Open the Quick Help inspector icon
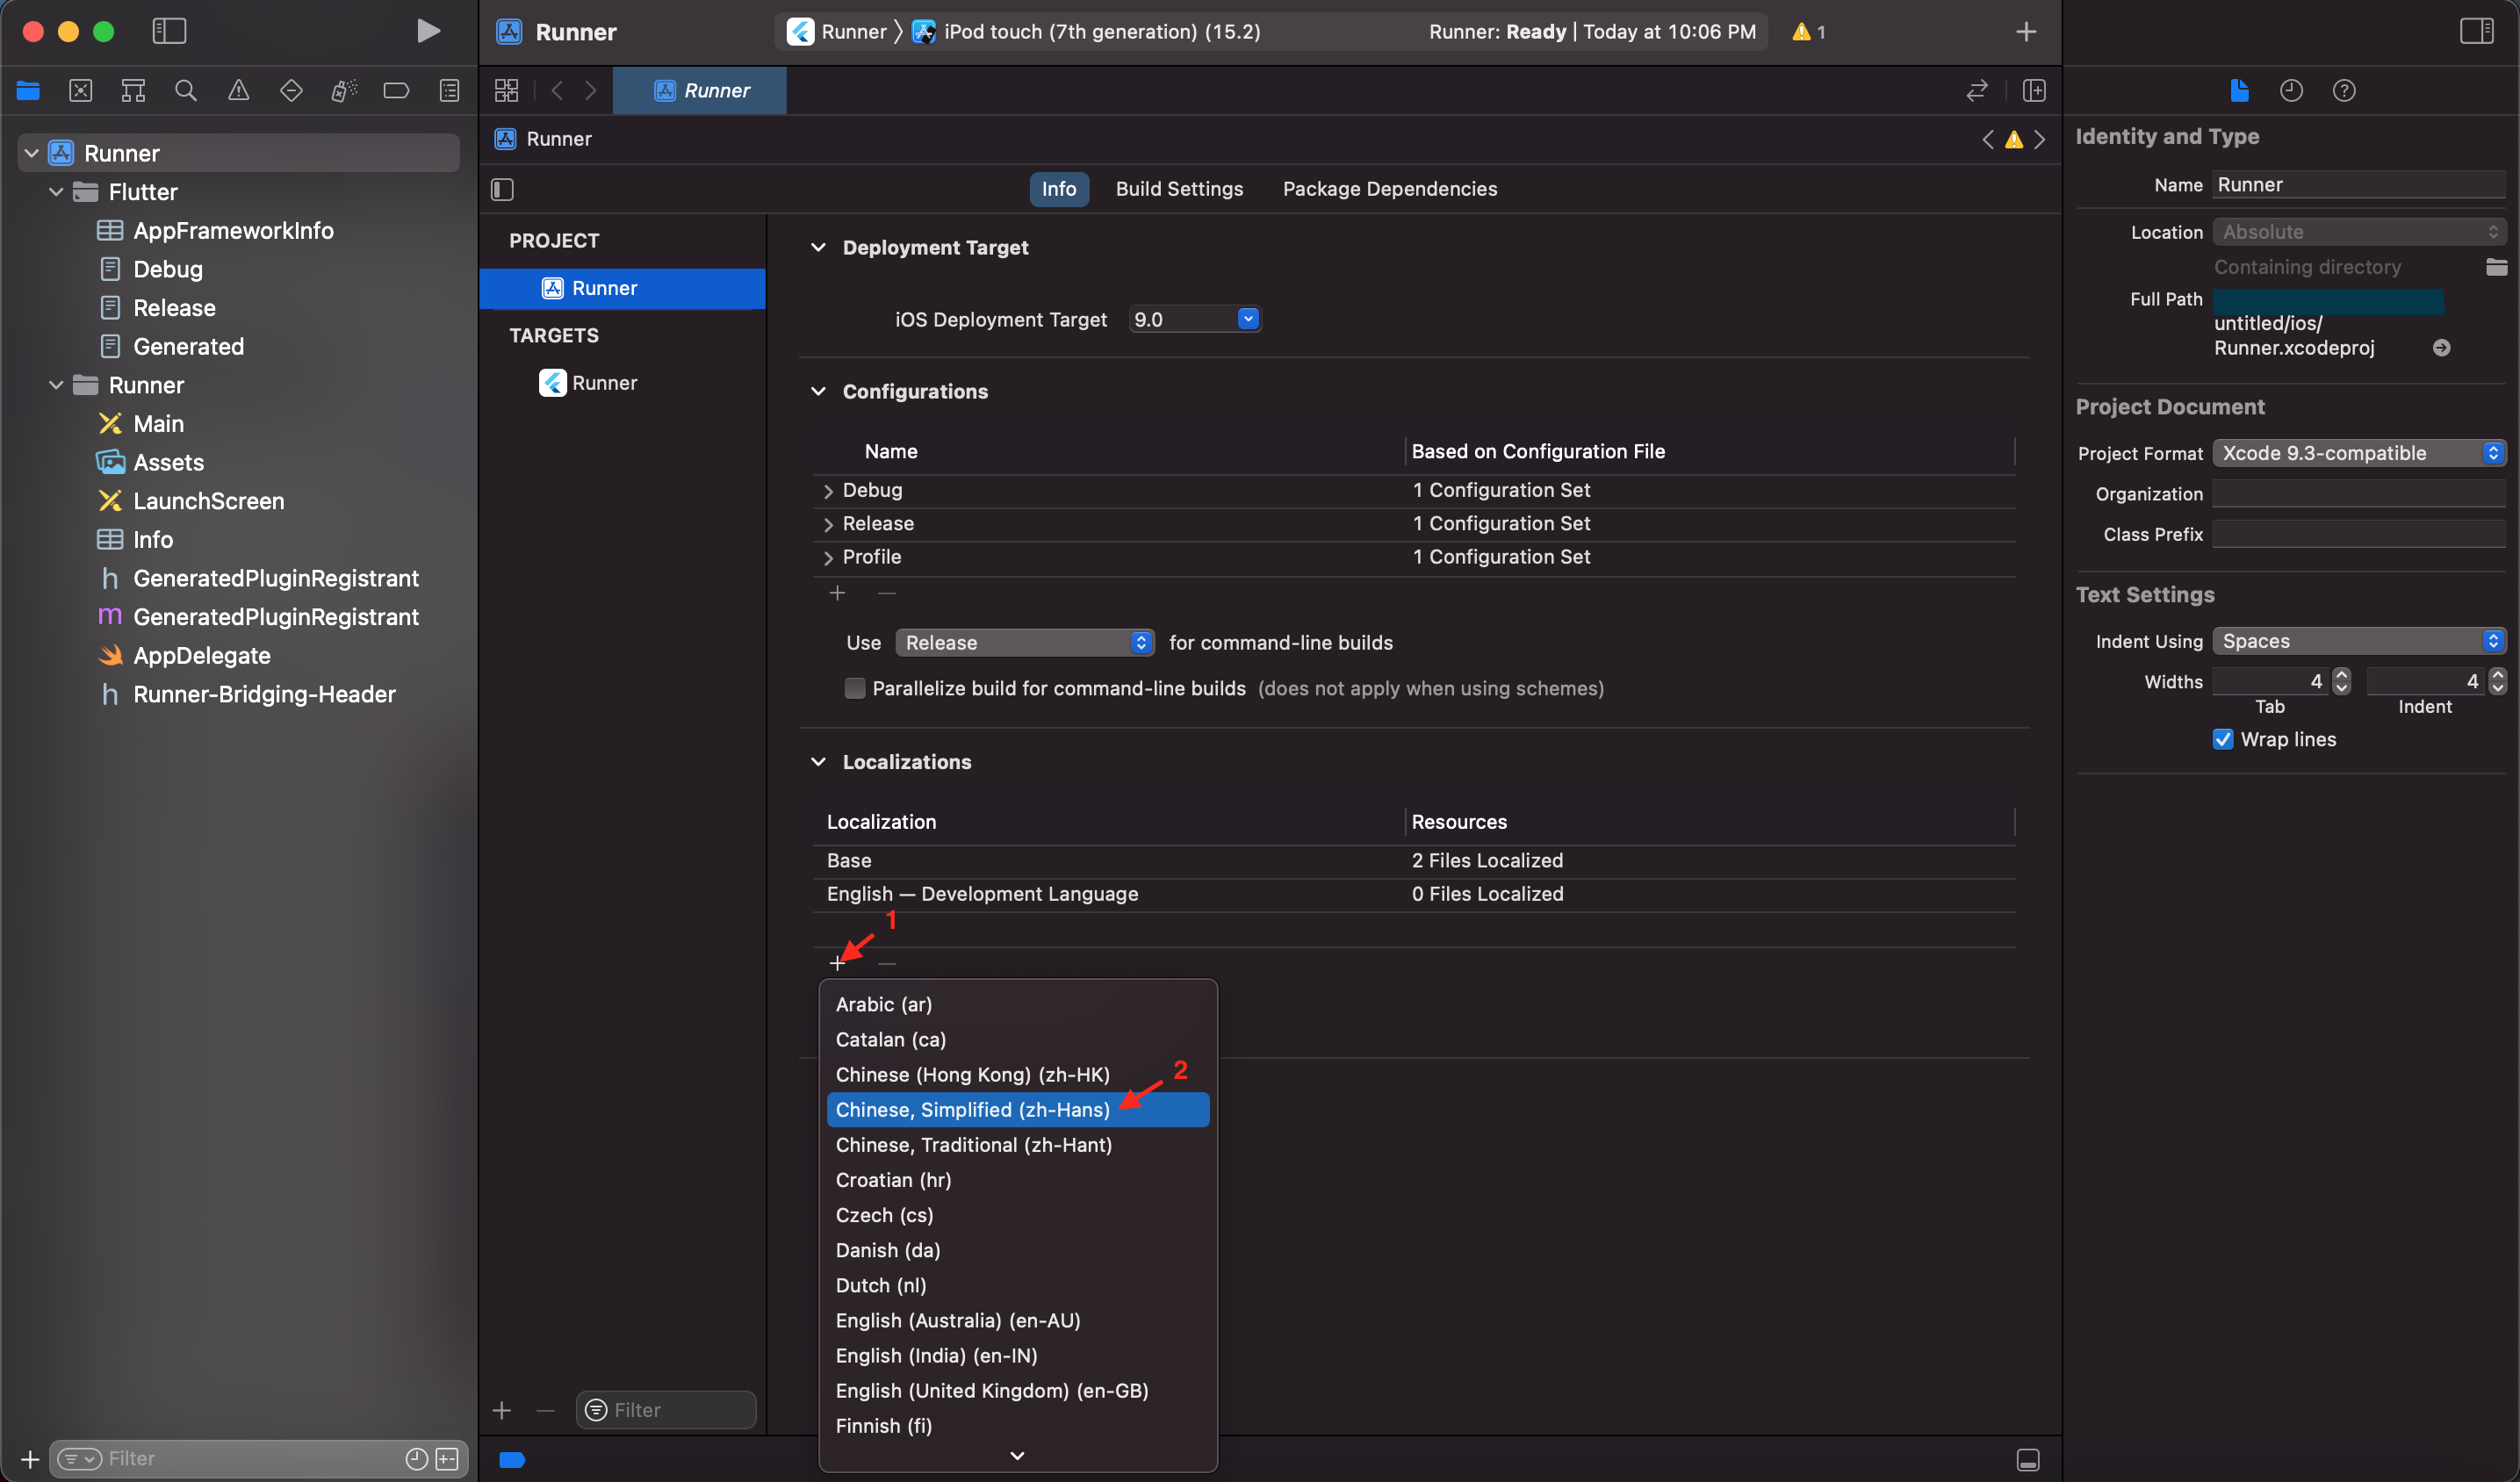 pyautogui.click(x=2344, y=91)
